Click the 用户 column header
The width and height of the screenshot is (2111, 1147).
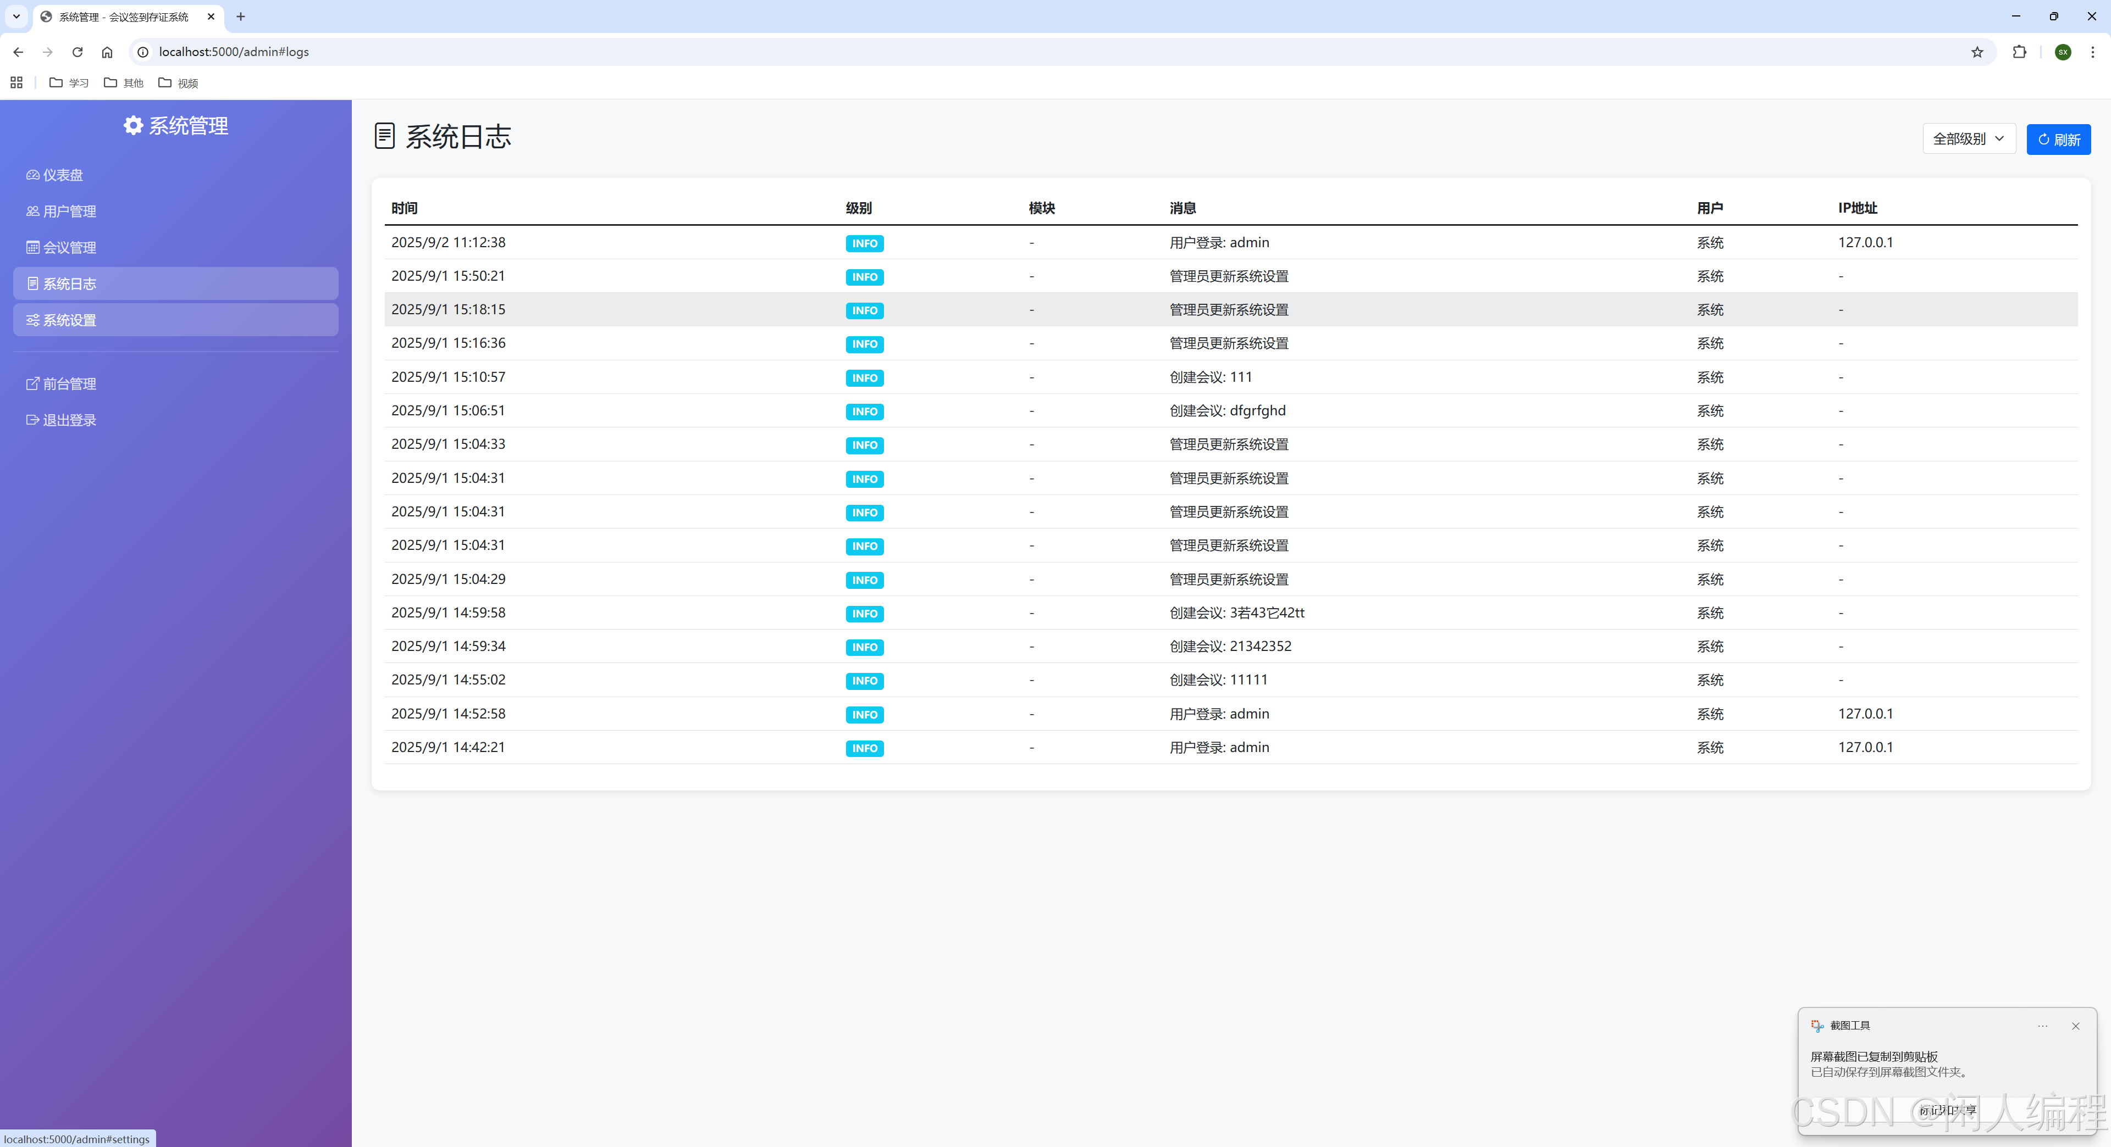tap(1710, 208)
